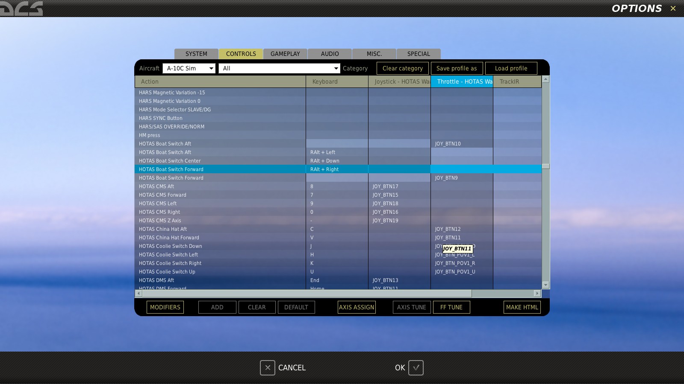This screenshot has height=384, width=684.
Task: Click the DEFAULT button
Action: click(296, 307)
